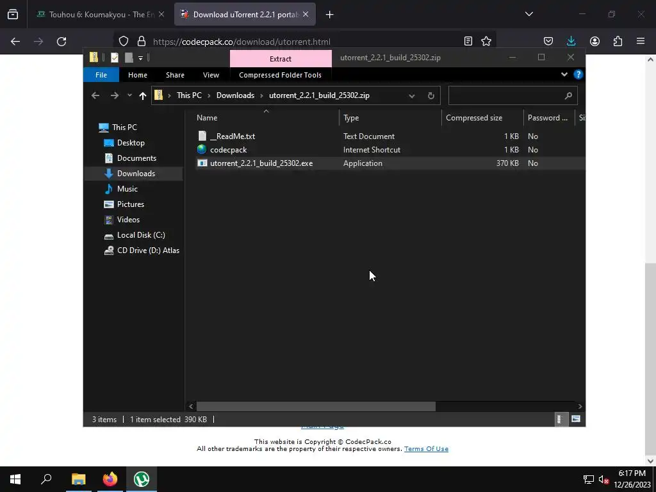Click the Explorer New folder quick access icon
Screen dimensions: 656x492
[x=129, y=58]
